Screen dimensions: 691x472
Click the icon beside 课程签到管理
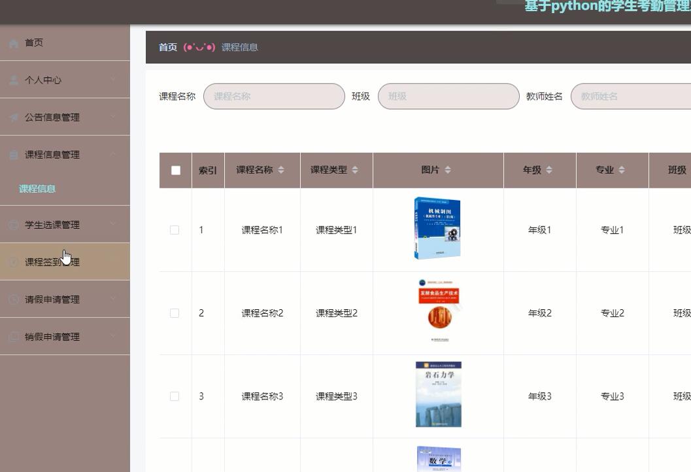14,262
